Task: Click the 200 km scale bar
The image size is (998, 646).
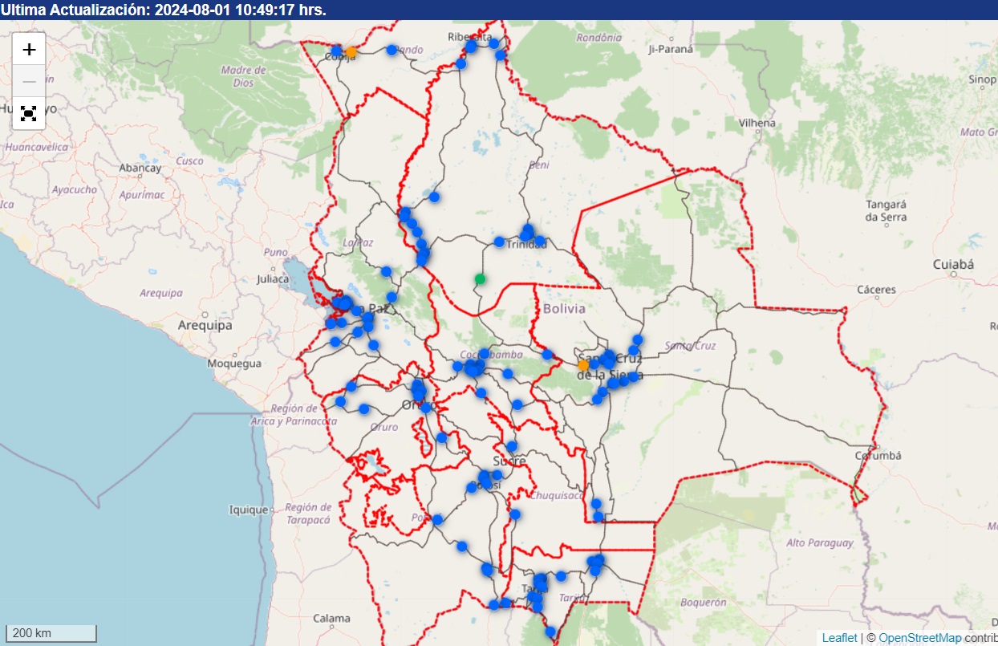Action: (51, 633)
